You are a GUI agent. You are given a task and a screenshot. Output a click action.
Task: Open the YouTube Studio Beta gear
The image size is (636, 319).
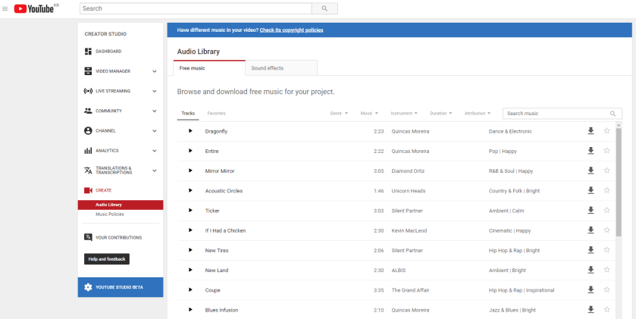(x=89, y=287)
